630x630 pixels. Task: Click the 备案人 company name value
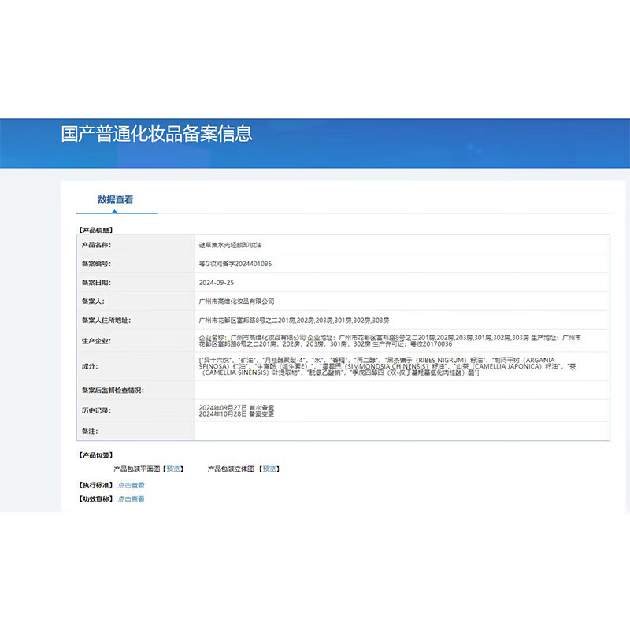coord(238,301)
